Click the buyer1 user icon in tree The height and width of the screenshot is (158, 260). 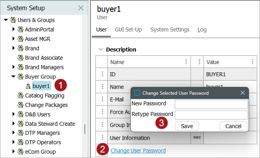tap(28, 86)
